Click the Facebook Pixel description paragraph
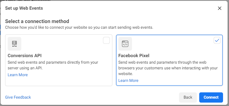This screenshot has width=229, height=106. (168, 68)
